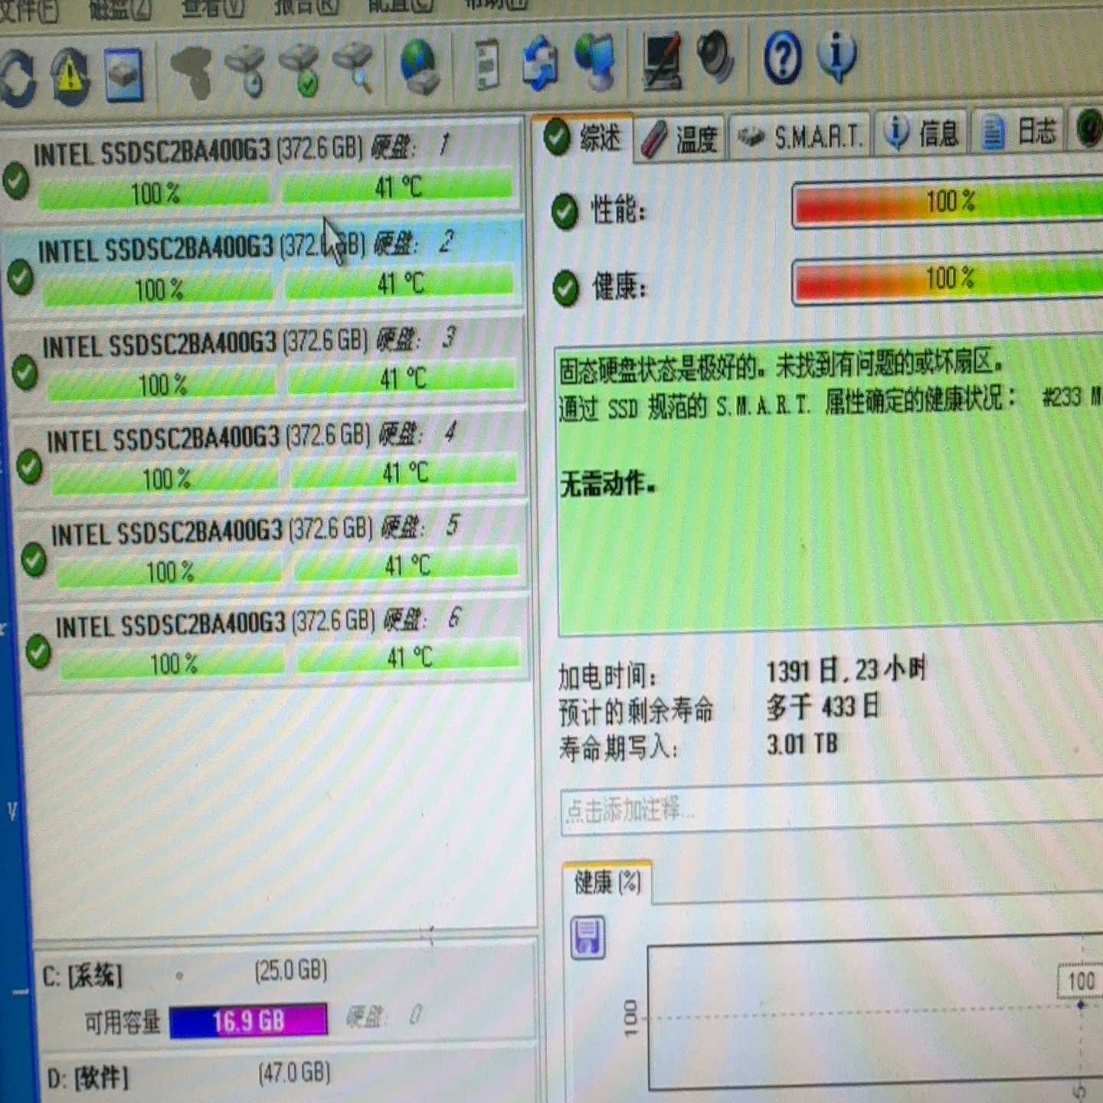This screenshot has width=1103, height=1103.
Task: Click the 加电时间 label
Action: coord(607,676)
